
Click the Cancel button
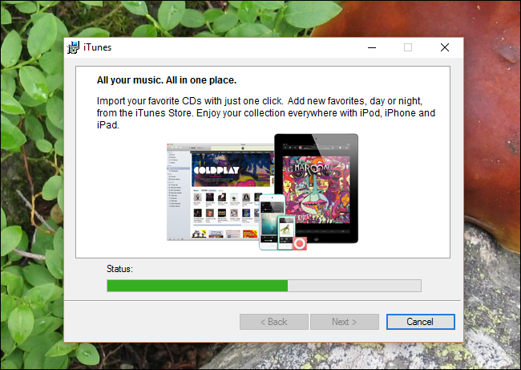coord(420,322)
